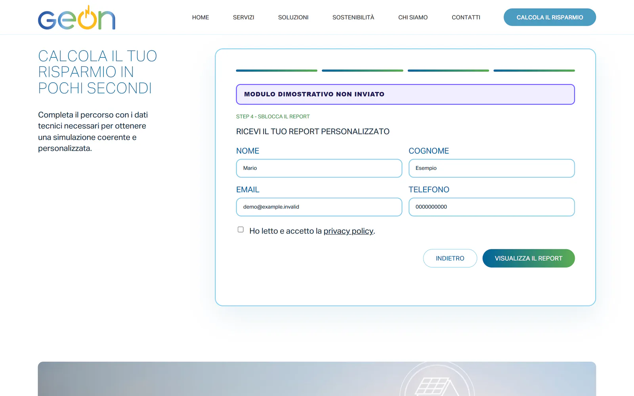This screenshot has height=396, width=634.
Task: Open the privacy policy link
Action: [x=348, y=231]
